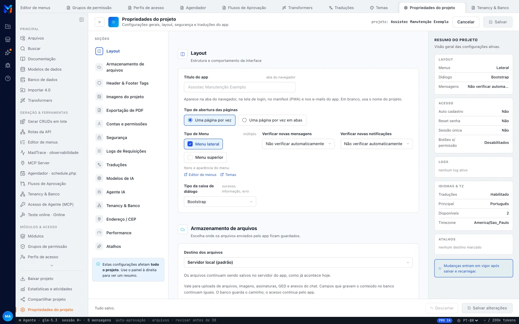Open the bug/debug icon in left rail
This screenshot has height=324, width=519.
click(8, 65)
